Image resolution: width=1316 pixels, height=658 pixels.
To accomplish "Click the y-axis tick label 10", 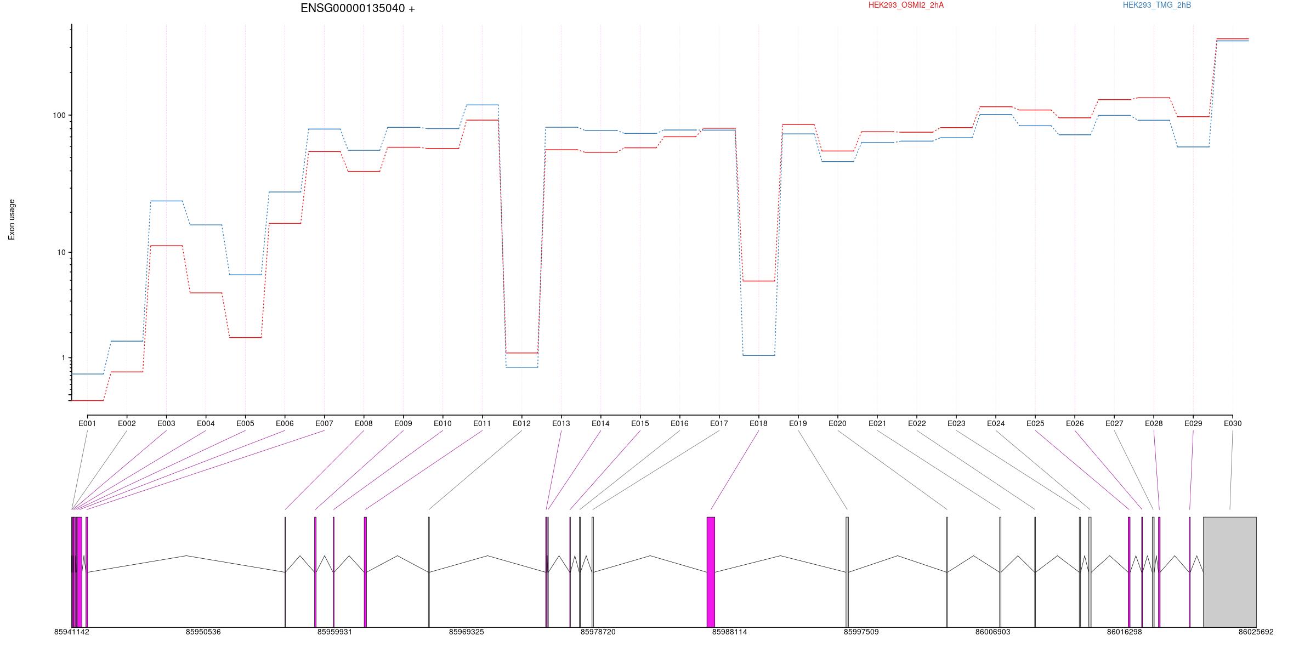I will (61, 252).
